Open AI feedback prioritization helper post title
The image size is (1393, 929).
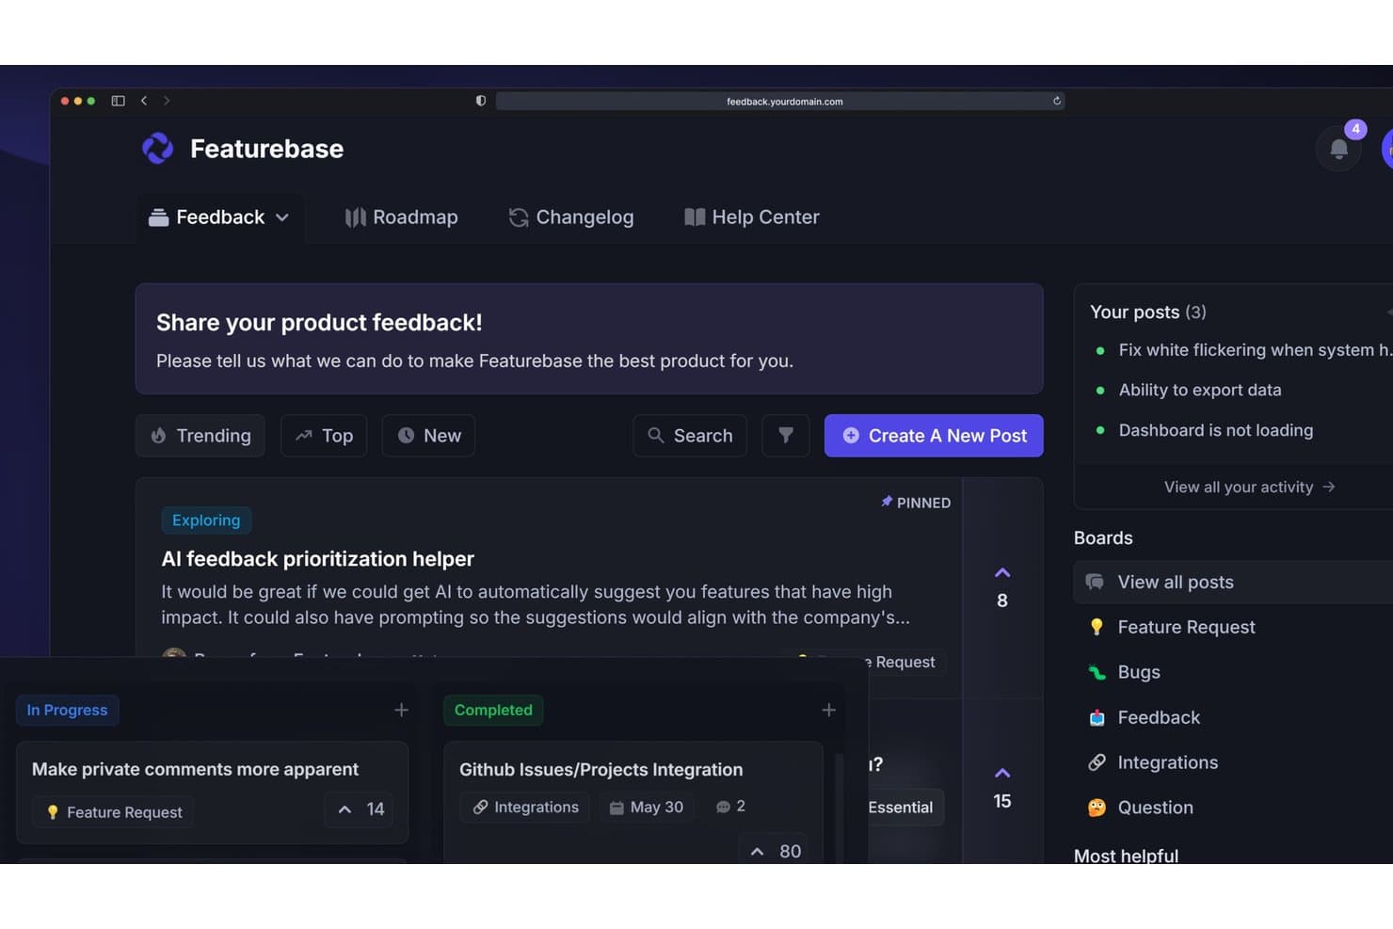coord(318,559)
